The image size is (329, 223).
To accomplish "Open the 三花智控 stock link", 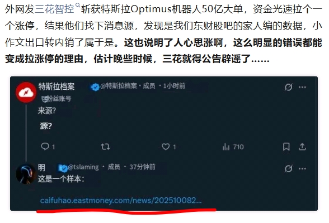I will pos(55,9).
